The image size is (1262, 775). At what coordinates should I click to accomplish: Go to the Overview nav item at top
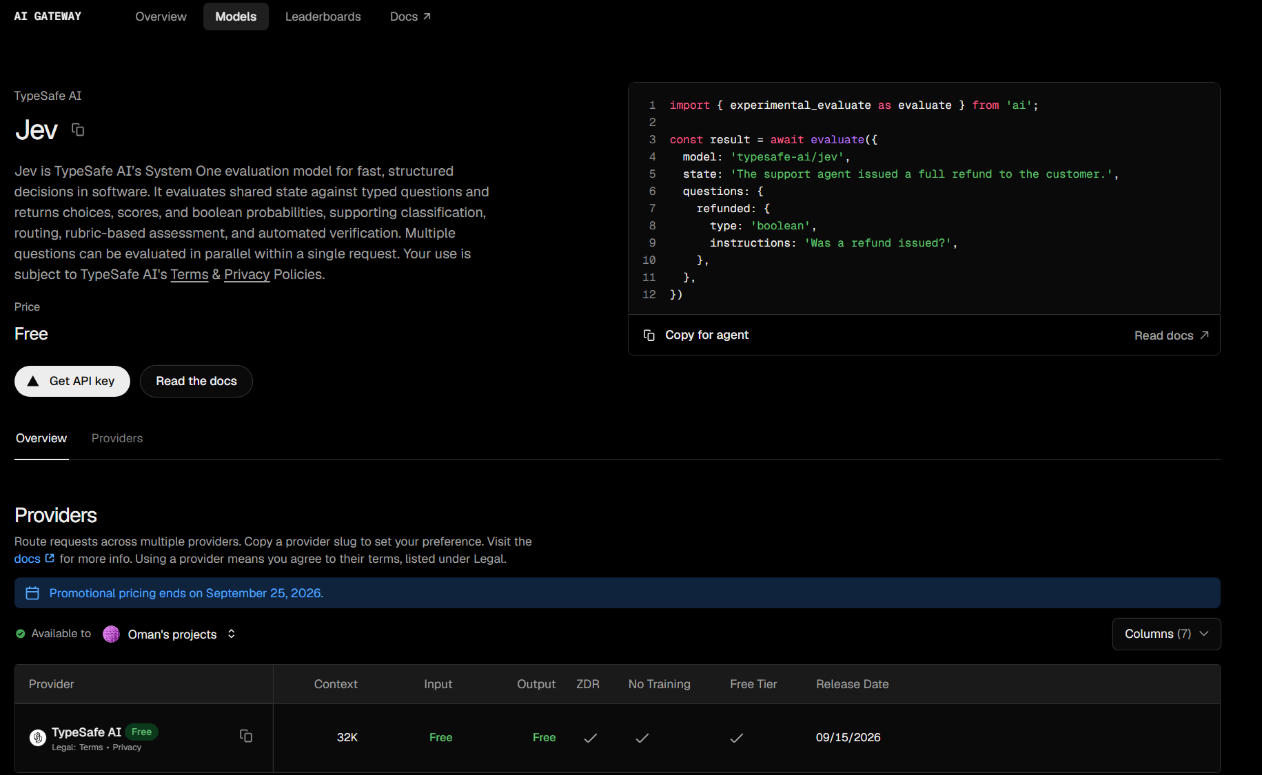161,17
